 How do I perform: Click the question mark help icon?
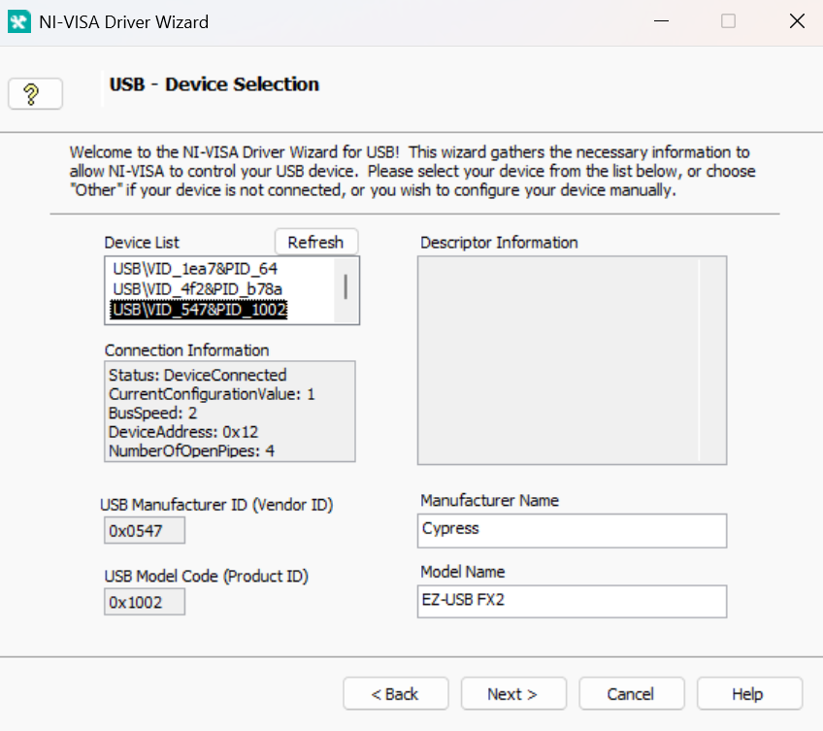coord(35,94)
